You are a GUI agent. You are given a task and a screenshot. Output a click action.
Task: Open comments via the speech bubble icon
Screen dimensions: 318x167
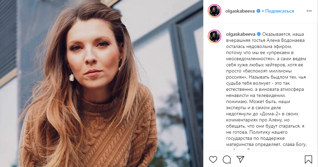227,160
